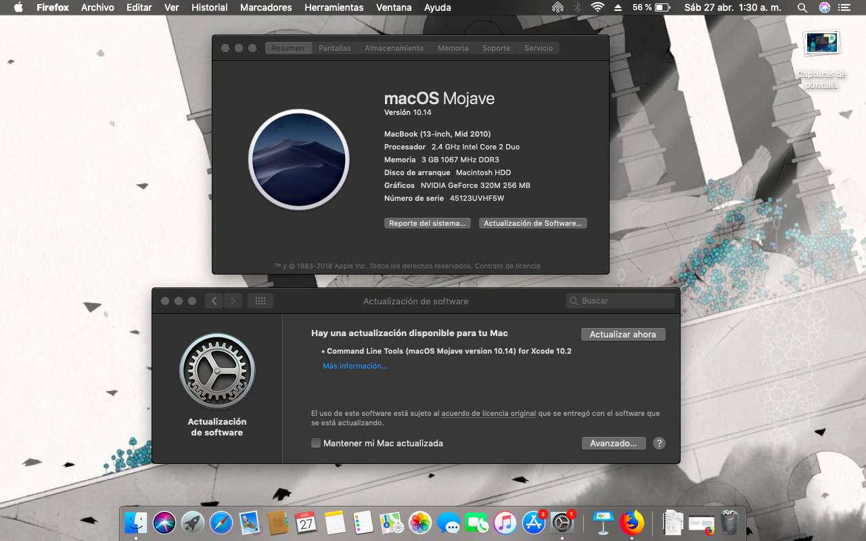Go back in System Preferences
Image resolution: width=866 pixels, height=541 pixels.
(x=214, y=301)
